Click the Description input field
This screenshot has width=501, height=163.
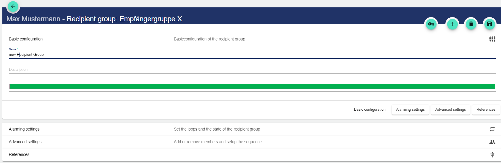(252, 70)
